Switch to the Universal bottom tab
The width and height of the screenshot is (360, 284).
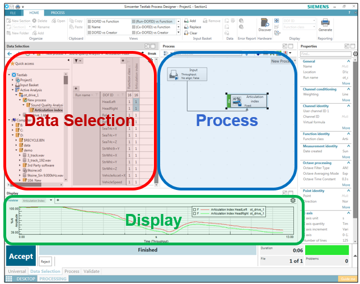[x=17, y=271]
